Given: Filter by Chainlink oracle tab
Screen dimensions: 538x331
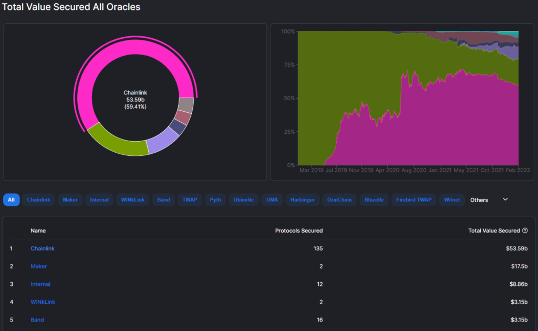Looking at the screenshot, I should coord(38,200).
